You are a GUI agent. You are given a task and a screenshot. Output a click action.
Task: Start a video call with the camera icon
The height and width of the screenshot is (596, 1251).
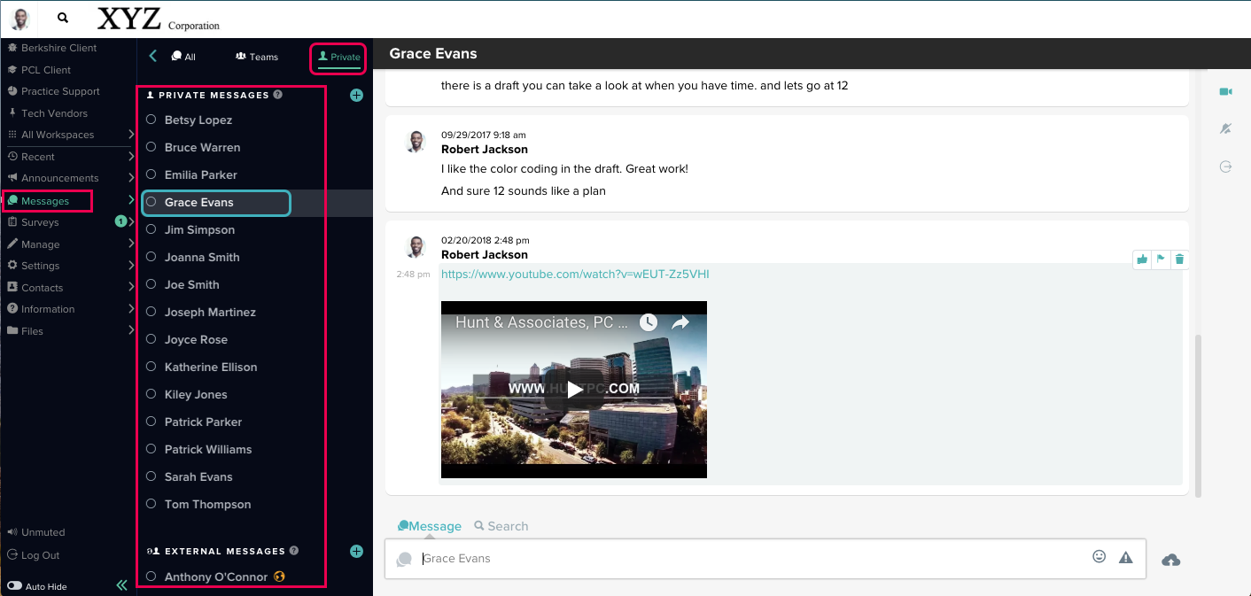point(1225,92)
